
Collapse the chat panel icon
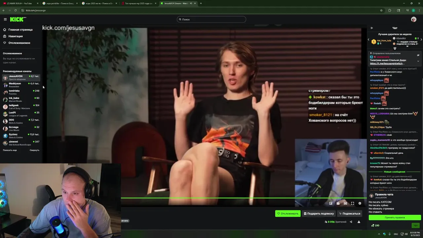(372, 28)
